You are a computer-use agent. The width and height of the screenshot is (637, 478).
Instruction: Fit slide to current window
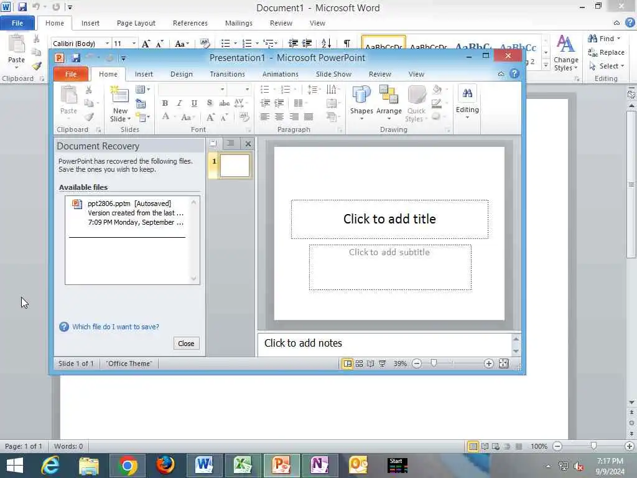504,363
